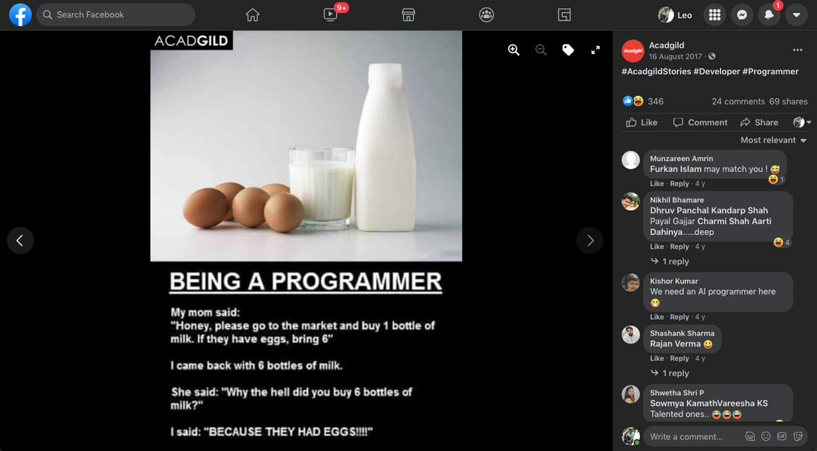Like the Acadgild post
The height and width of the screenshot is (451, 817).
point(642,122)
